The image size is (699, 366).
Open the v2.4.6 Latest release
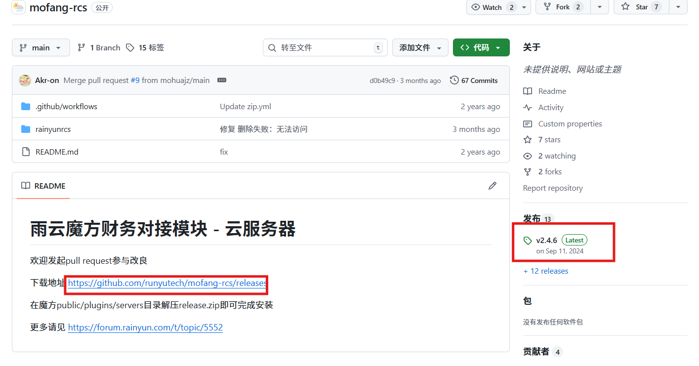point(555,244)
